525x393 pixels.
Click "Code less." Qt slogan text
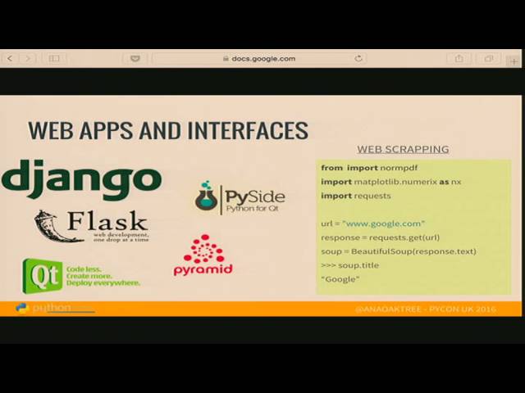tap(84, 269)
